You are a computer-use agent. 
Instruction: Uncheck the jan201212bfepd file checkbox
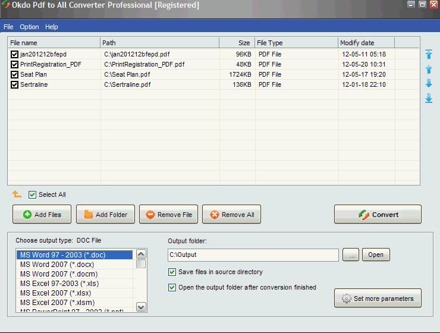pyautogui.click(x=14, y=54)
